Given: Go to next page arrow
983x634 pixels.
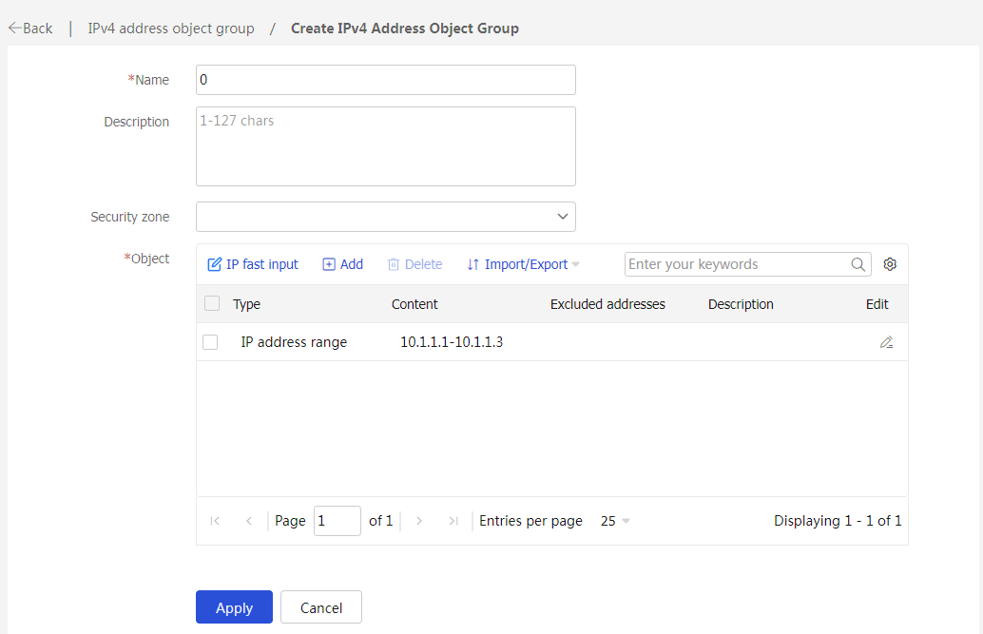Looking at the screenshot, I should 419,521.
